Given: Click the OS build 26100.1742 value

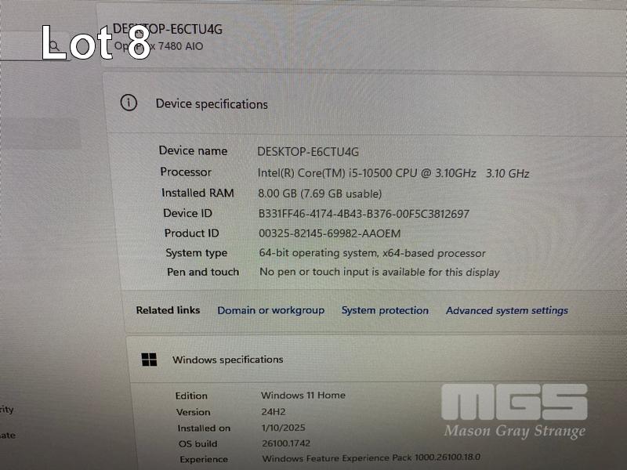Looking at the screenshot, I should click(286, 443).
